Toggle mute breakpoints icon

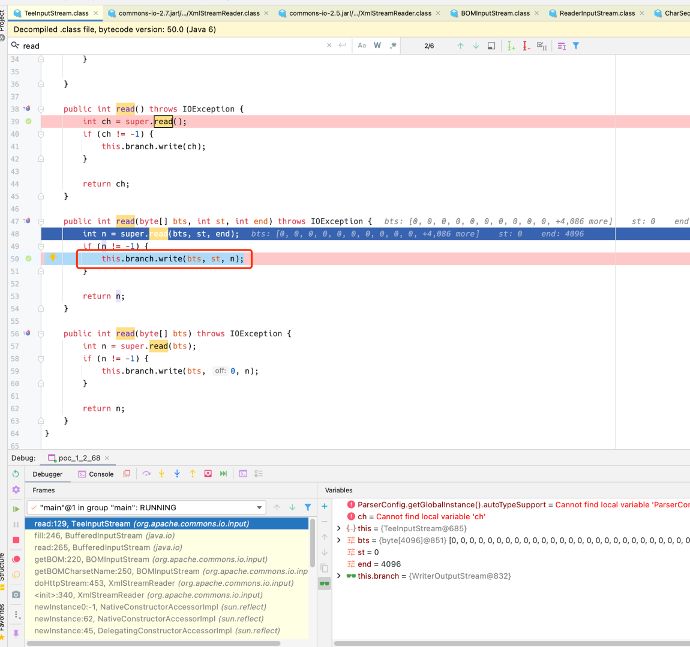16,574
